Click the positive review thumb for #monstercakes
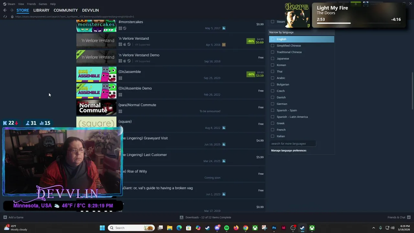Image resolution: width=414 pixels, height=233 pixels. [x=224, y=28]
